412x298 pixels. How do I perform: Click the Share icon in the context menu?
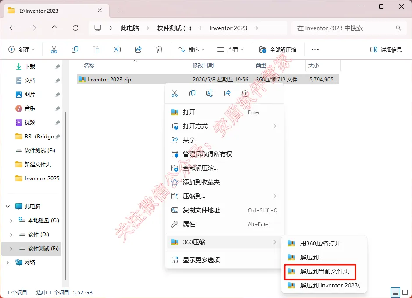point(227,93)
